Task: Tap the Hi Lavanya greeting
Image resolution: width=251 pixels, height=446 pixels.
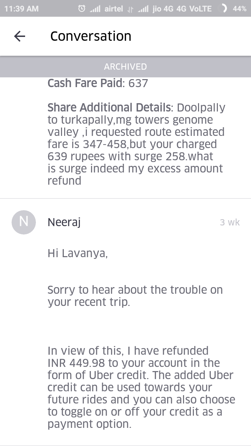Action: [78, 254]
